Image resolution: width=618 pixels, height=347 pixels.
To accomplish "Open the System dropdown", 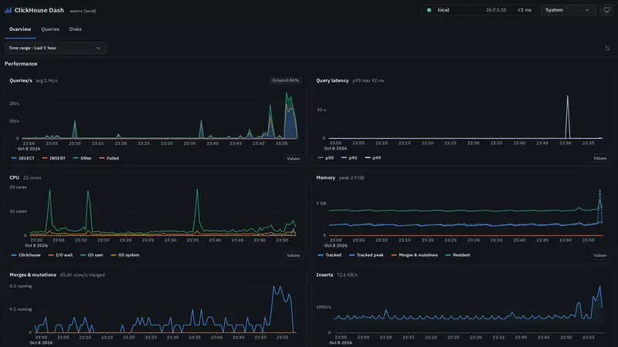I will click(x=568, y=10).
